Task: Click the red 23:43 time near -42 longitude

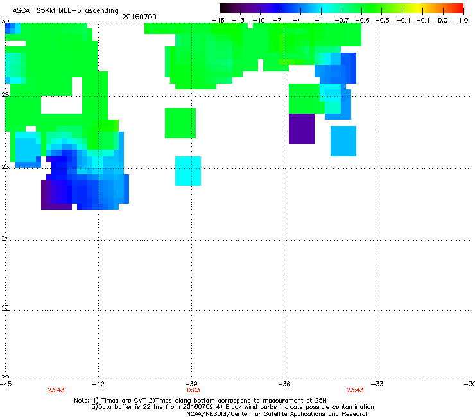Action: [x=56, y=390]
